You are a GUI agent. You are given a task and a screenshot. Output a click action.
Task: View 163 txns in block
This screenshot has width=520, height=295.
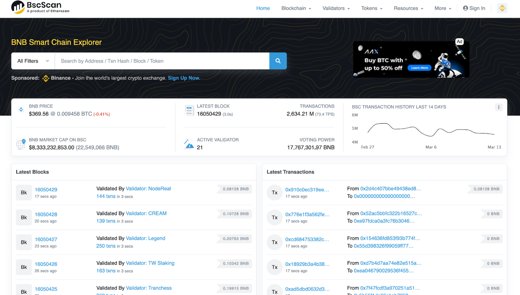coord(106,271)
